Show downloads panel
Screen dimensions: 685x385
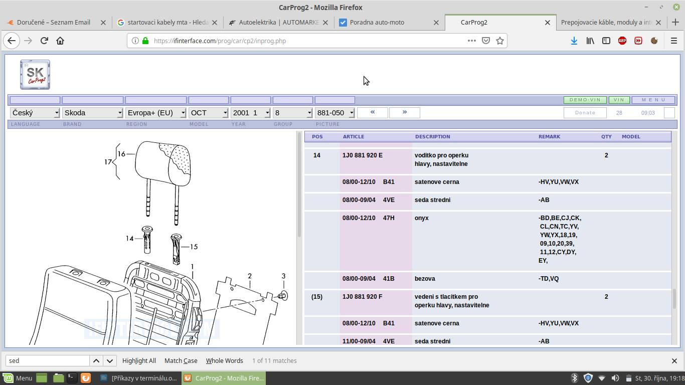tap(574, 41)
